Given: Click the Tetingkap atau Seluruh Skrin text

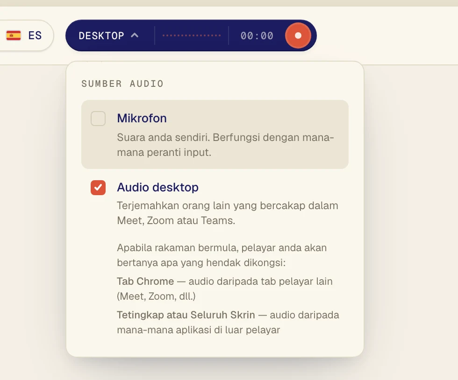Looking at the screenshot, I should (x=186, y=315).
